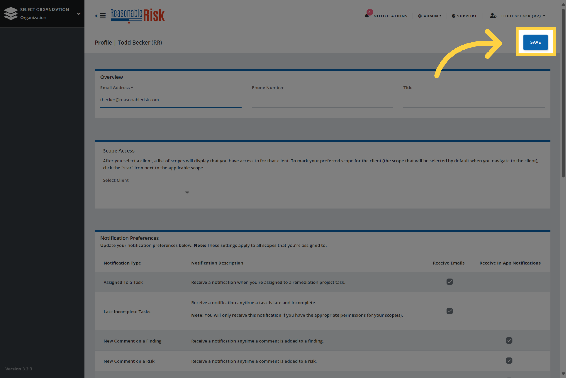Open the Todd Becker (RR) user menu
This screenshot has width=566, height=378.
523,16
